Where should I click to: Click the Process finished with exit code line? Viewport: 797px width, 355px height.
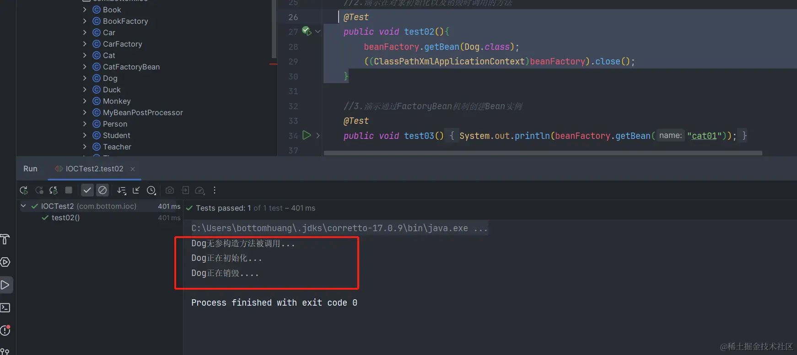point(274,302)
